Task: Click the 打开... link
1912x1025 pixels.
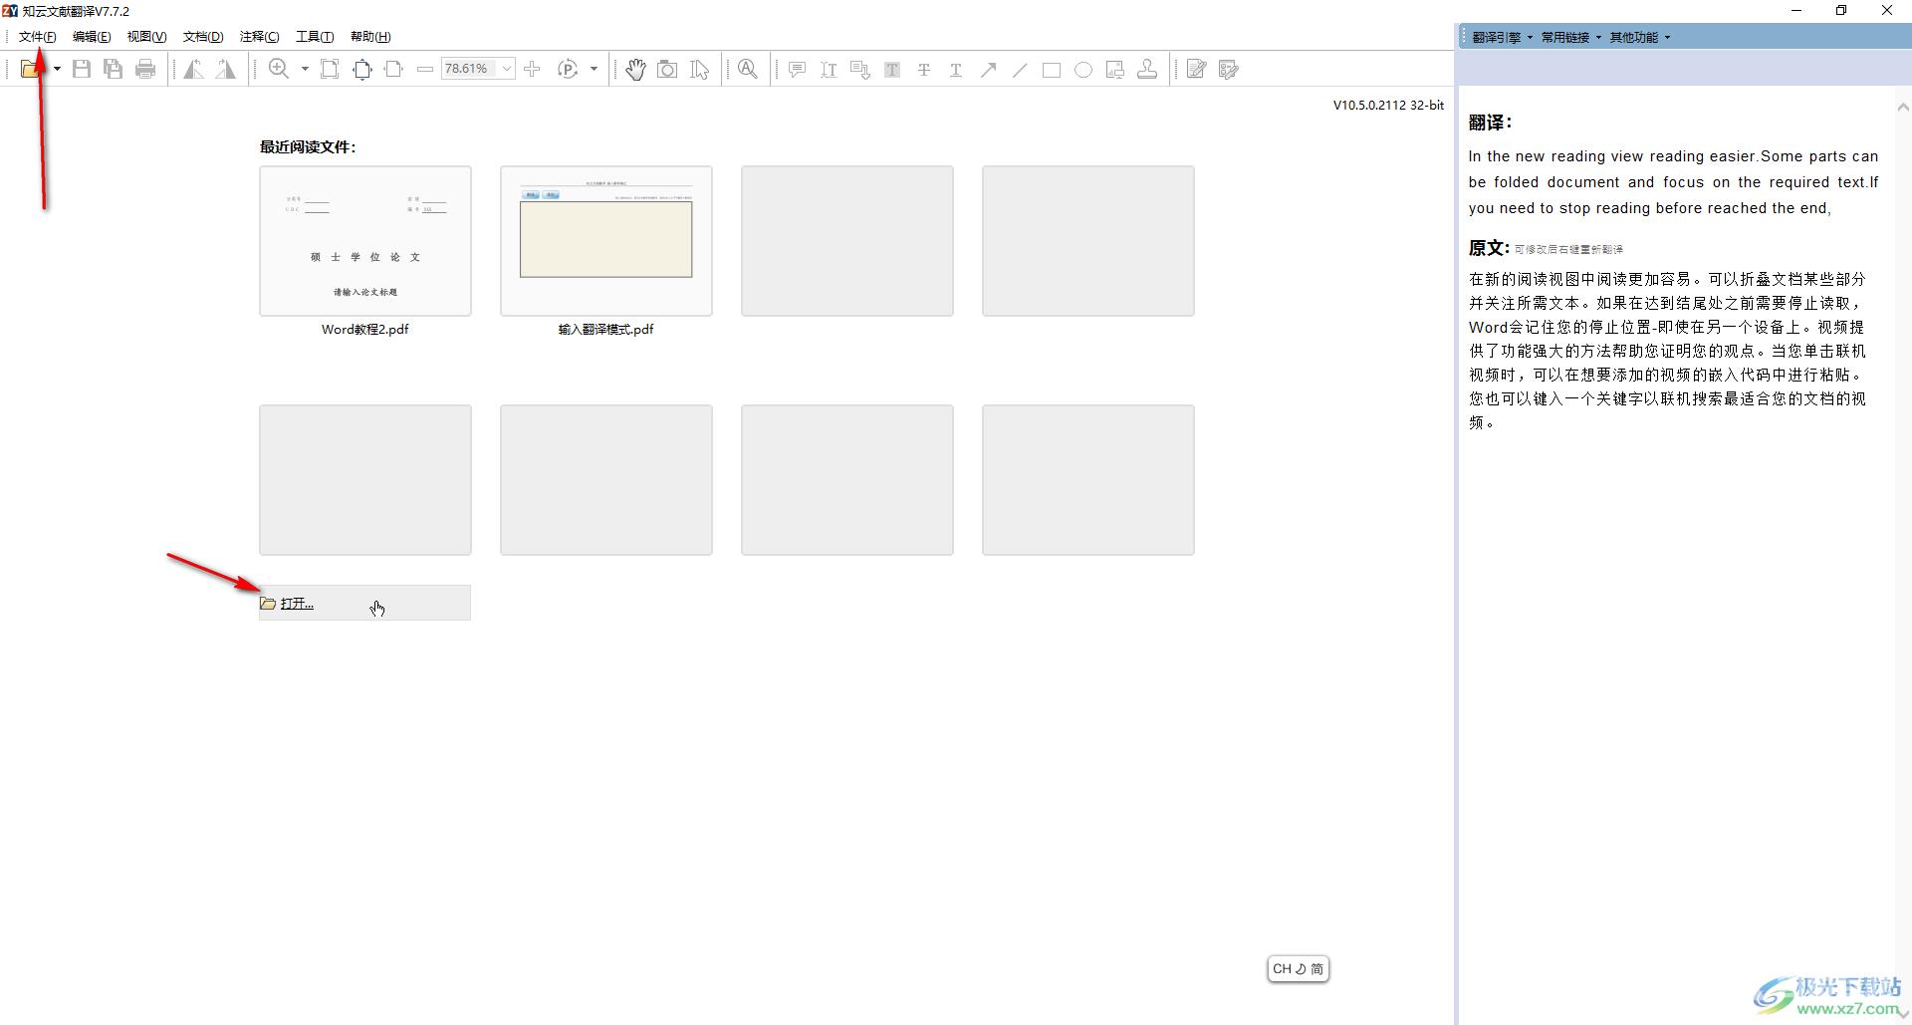Action: point(297,604)
